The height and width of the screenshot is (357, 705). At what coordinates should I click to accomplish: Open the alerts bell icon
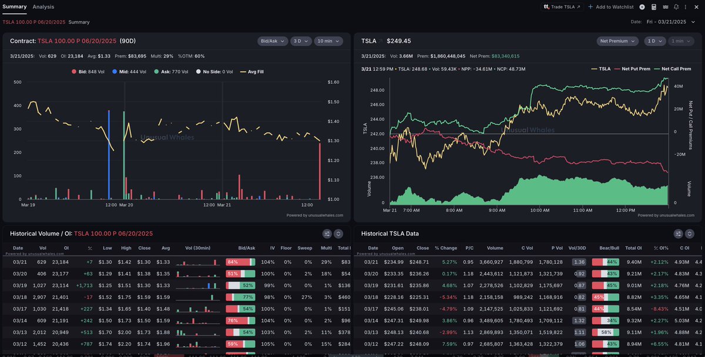676,6
